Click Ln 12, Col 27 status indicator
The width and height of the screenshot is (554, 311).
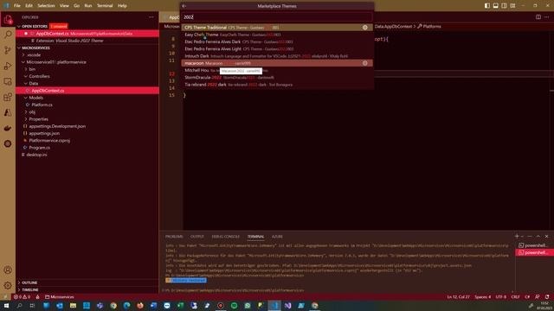tap(458, 297)
